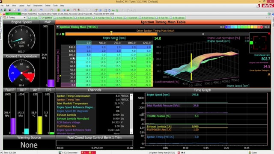Viewport: 274px width, 154px height.
Task: Open the Layout menu
Action: coord(21,6)
